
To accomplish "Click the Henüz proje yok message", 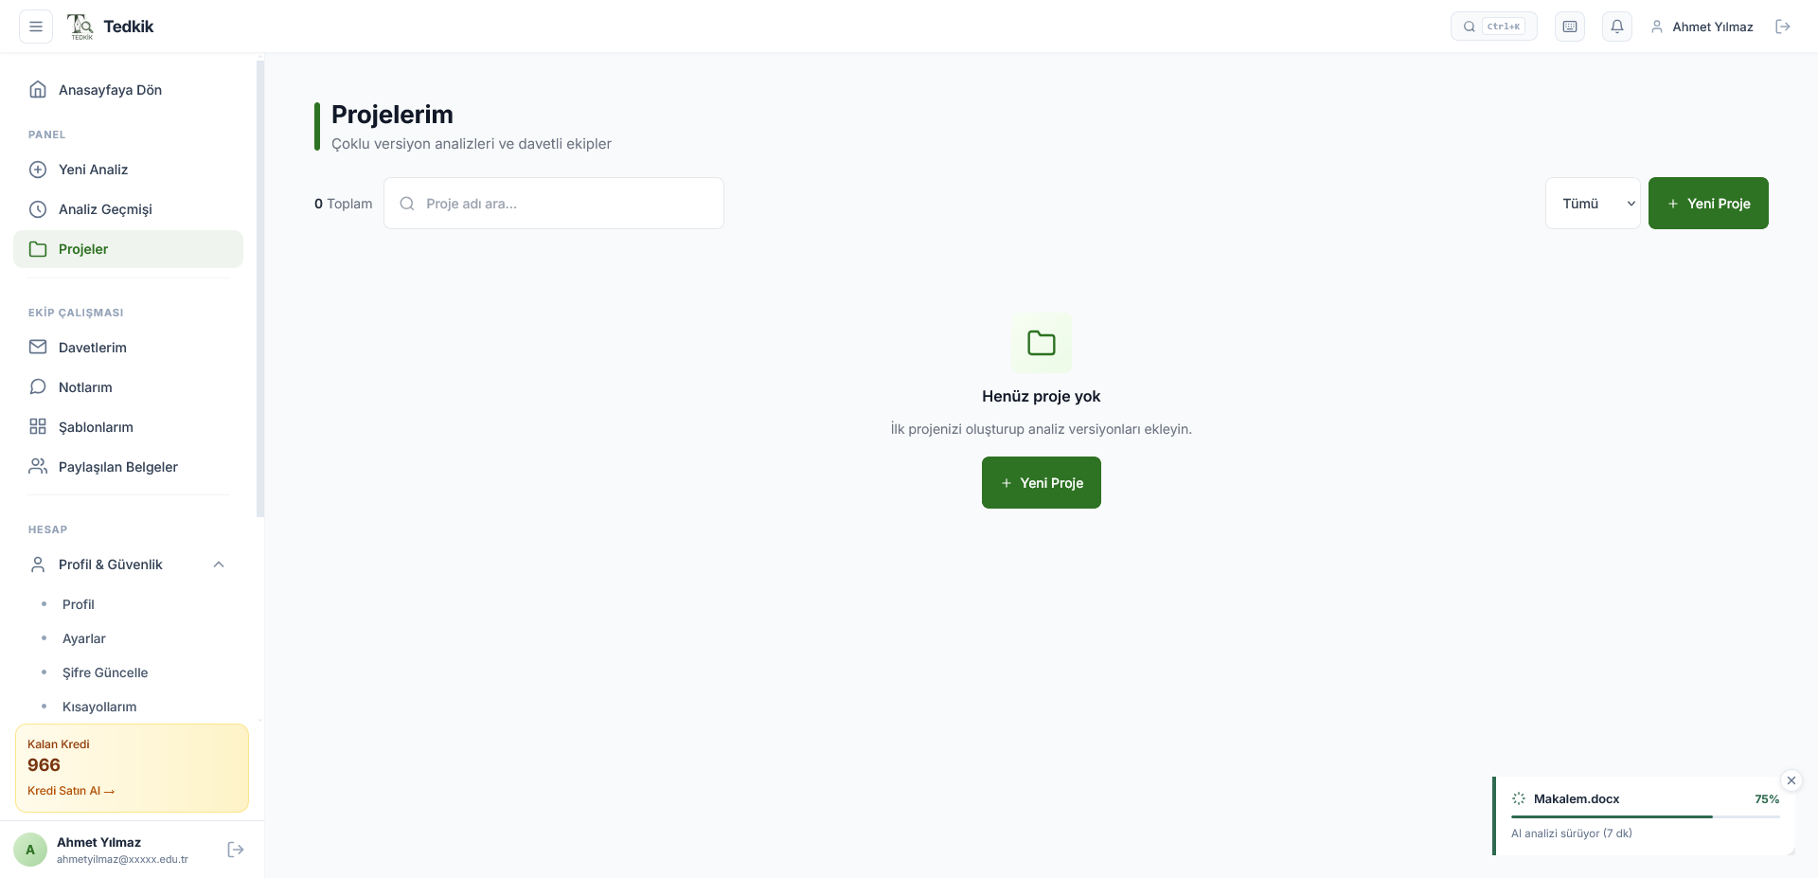I will [1042, 397].
